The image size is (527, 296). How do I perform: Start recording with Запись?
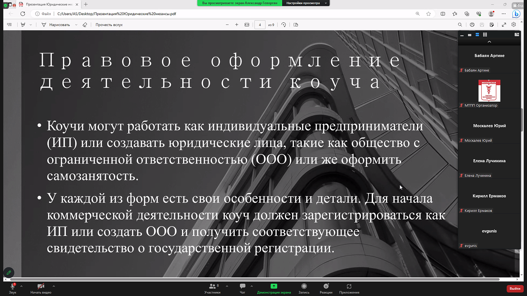304,288
